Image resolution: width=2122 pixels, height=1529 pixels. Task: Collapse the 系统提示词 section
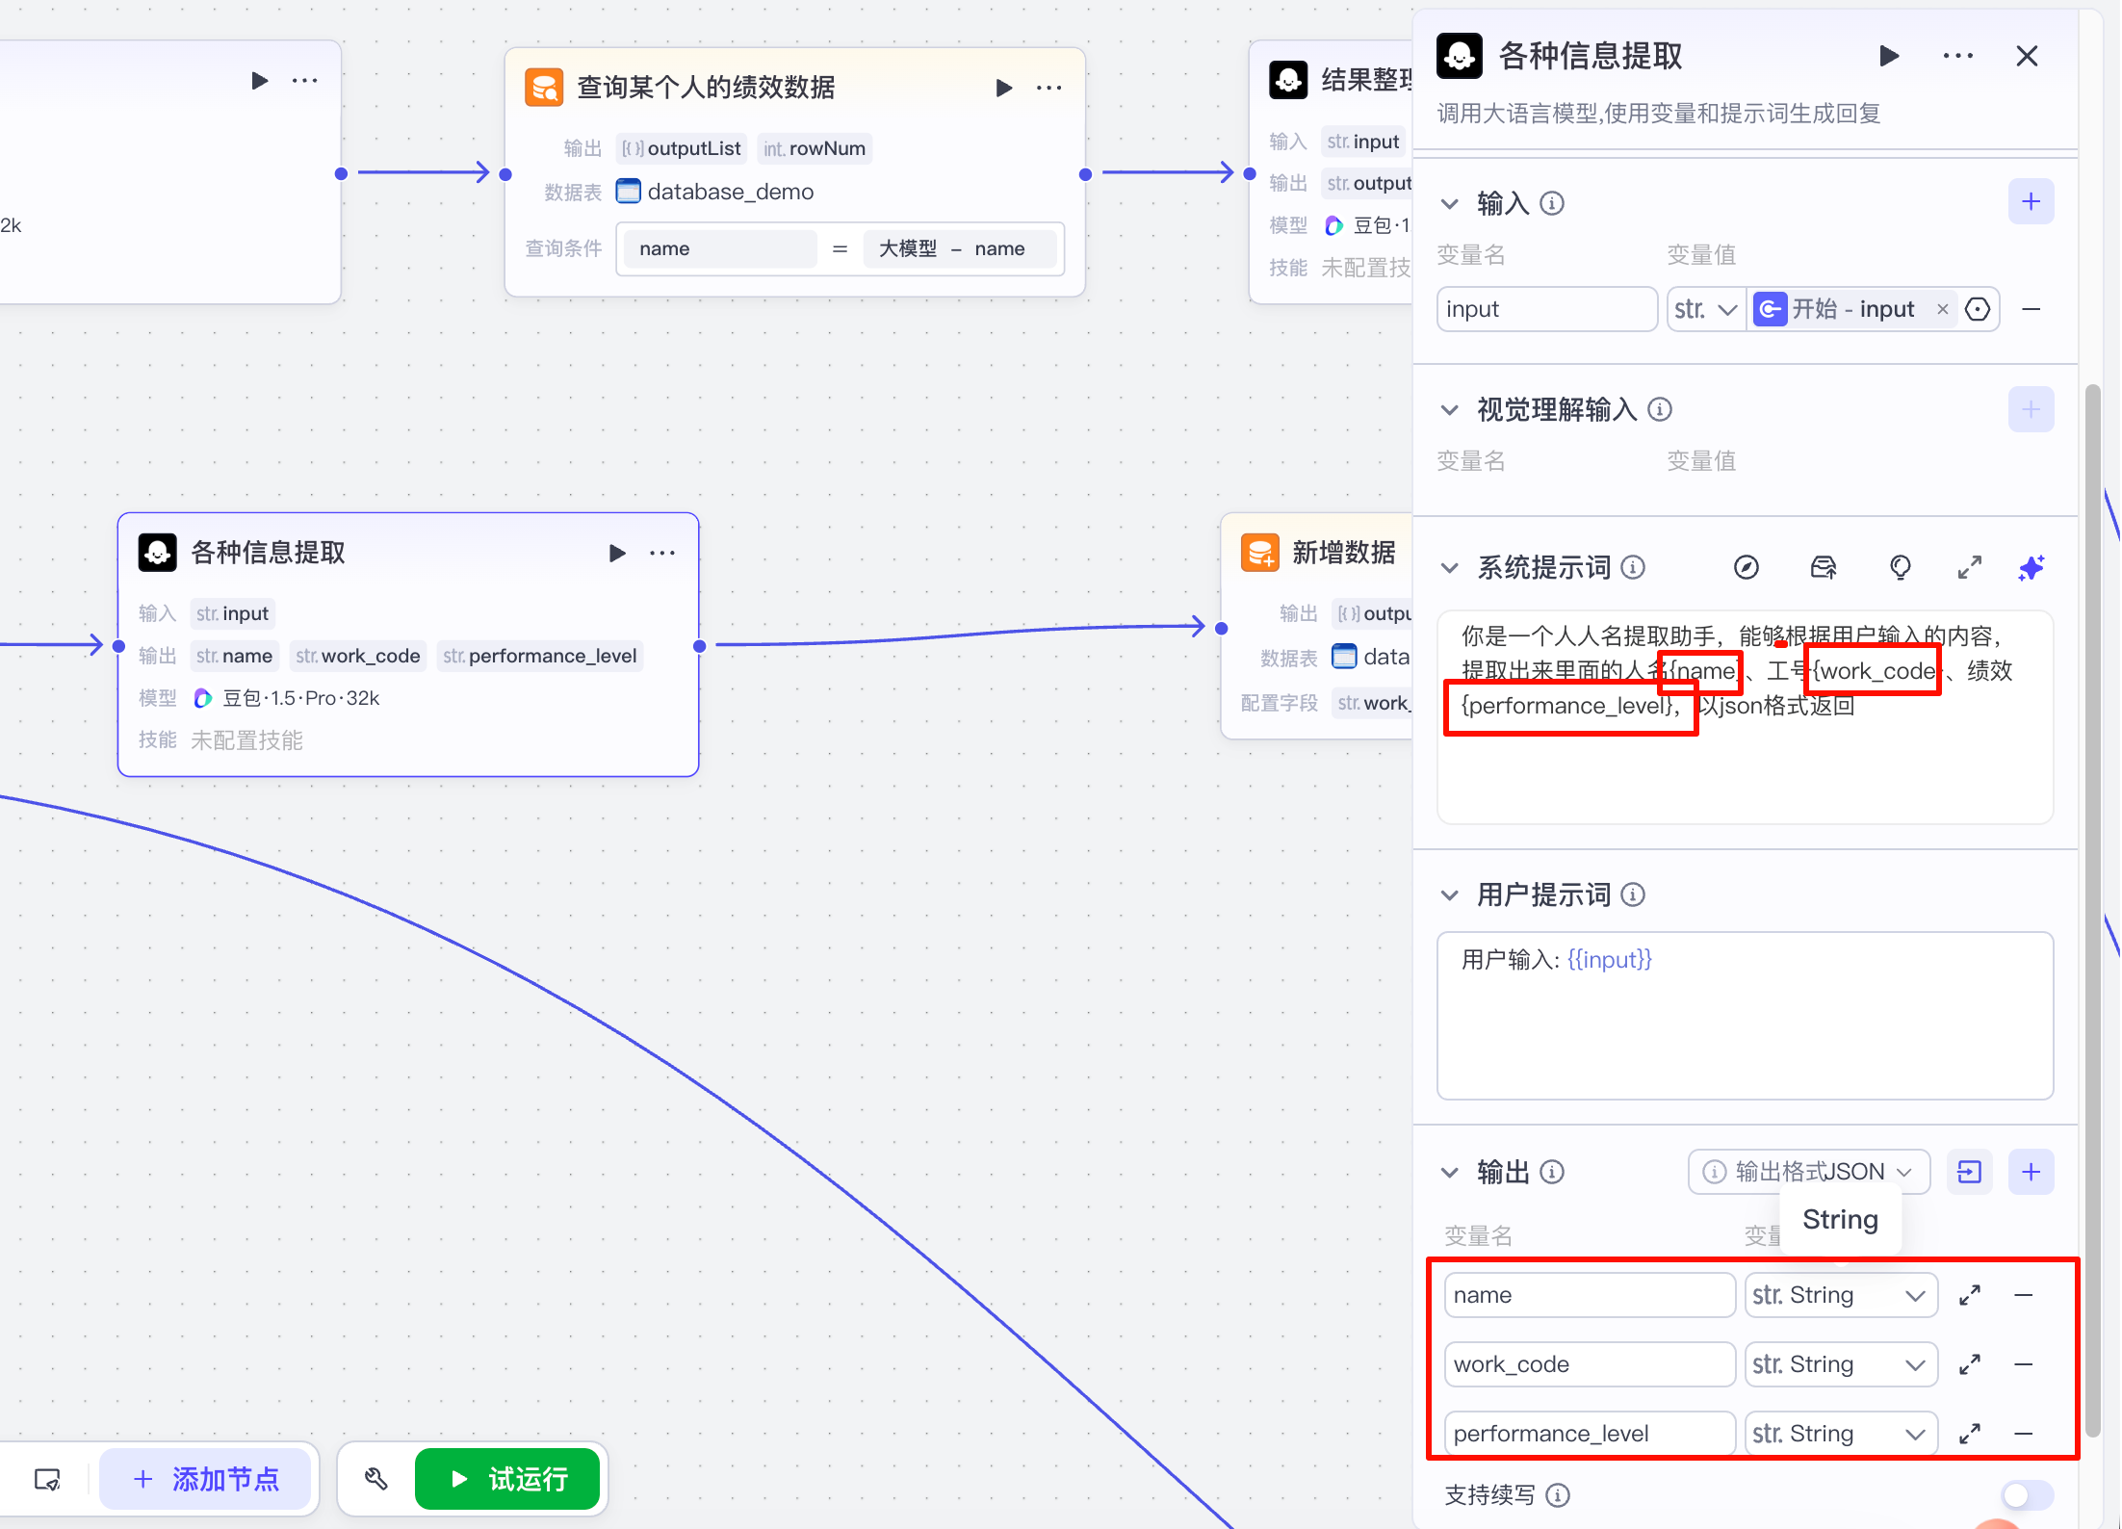[1449, 568]
